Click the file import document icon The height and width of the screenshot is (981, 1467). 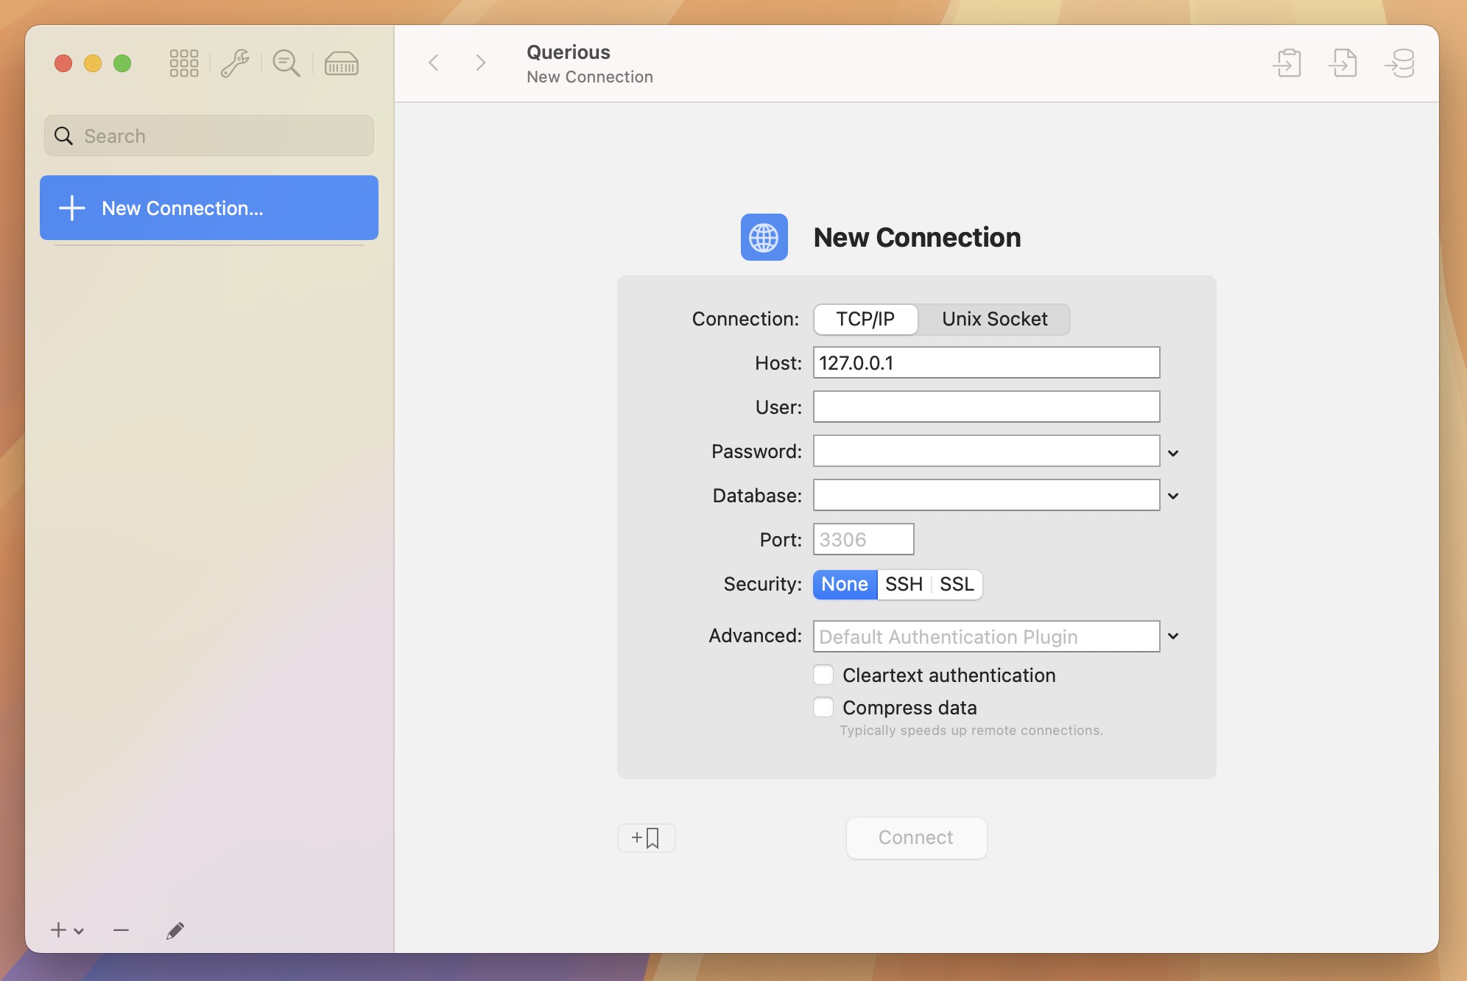pyautogui.click(x=1343, y=63)
